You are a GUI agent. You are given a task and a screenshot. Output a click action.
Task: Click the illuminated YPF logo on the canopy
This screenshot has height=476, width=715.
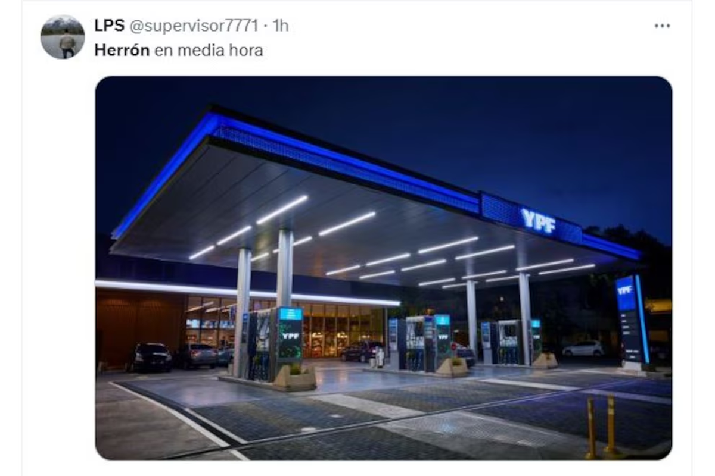click(x=538, y=221)
